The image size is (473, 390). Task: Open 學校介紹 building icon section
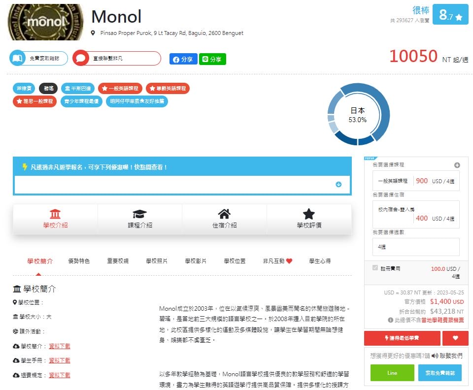tap(55, 219)
